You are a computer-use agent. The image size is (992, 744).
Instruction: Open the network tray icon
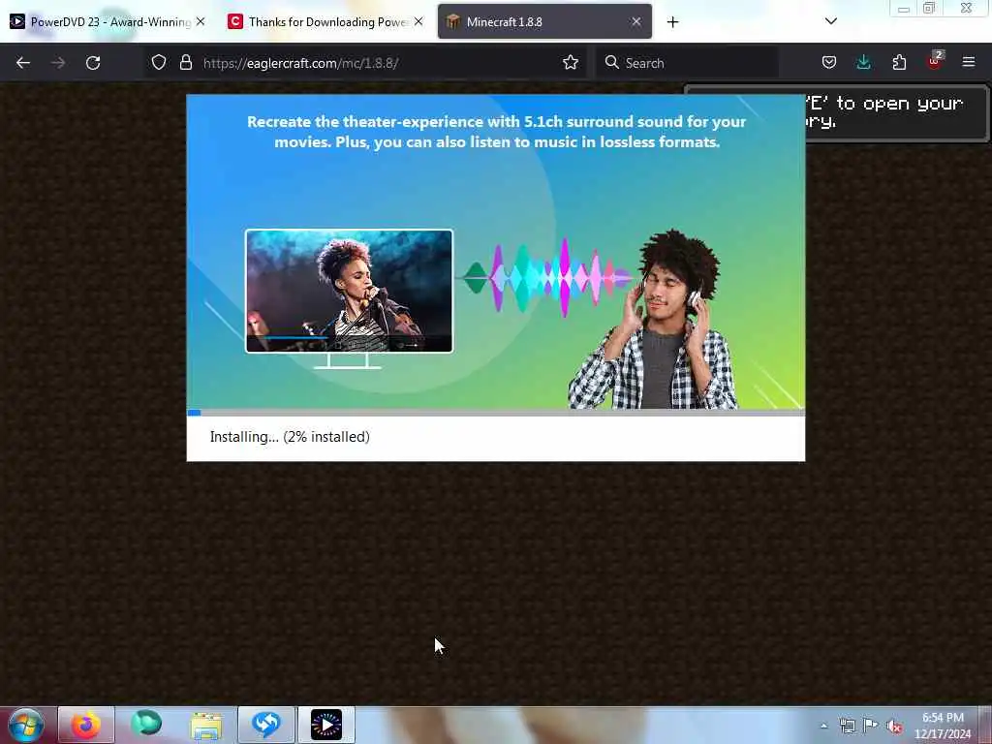847,726
